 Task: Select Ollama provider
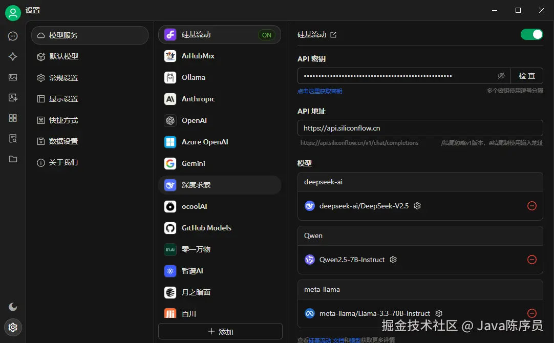point(220,77)
